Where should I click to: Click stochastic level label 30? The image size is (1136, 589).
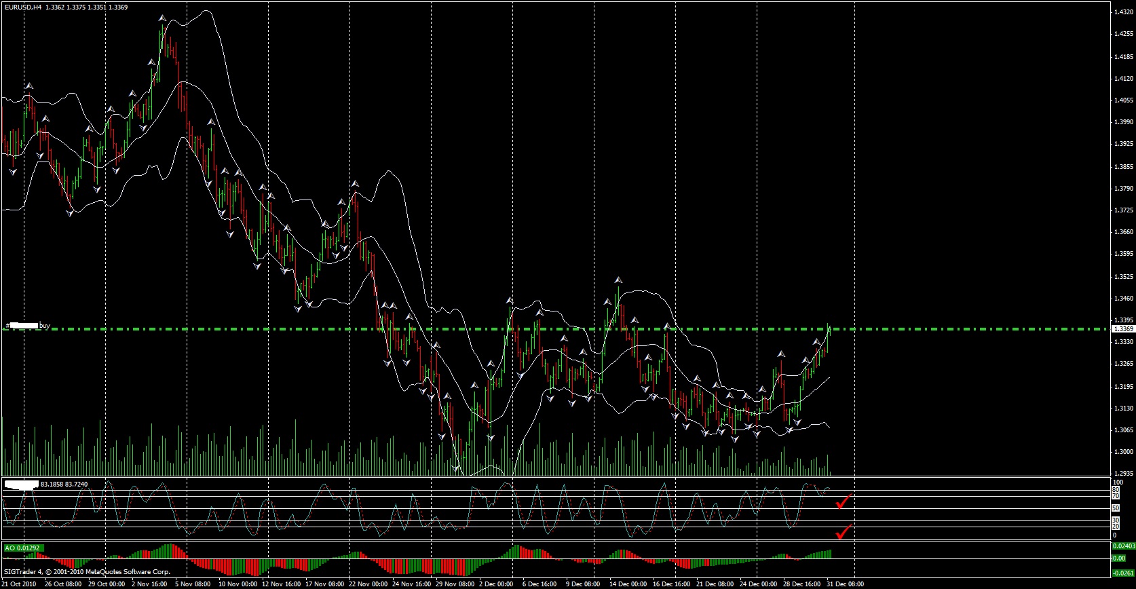[x=1117, y=520]
